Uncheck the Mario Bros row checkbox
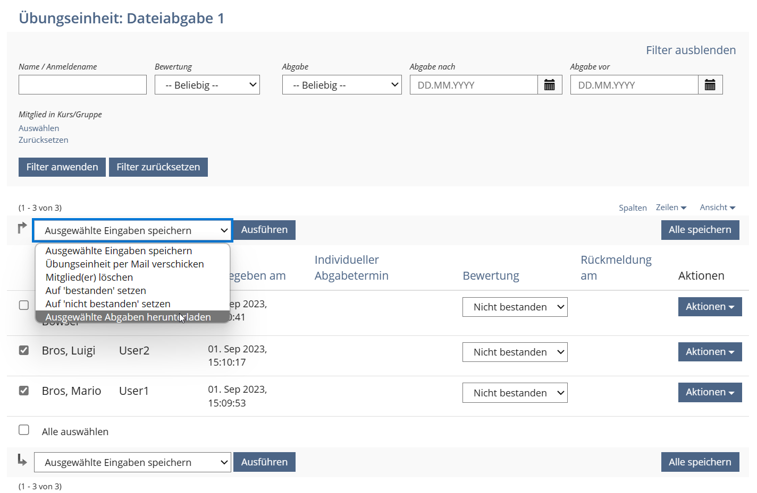This screenshot has width=757, height=493. (24, 391)
